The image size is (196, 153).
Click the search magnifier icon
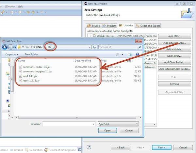point(139,47)
